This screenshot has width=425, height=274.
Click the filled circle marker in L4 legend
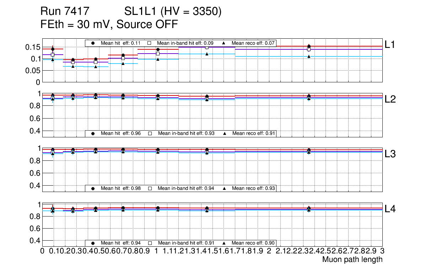click(93, 243)
